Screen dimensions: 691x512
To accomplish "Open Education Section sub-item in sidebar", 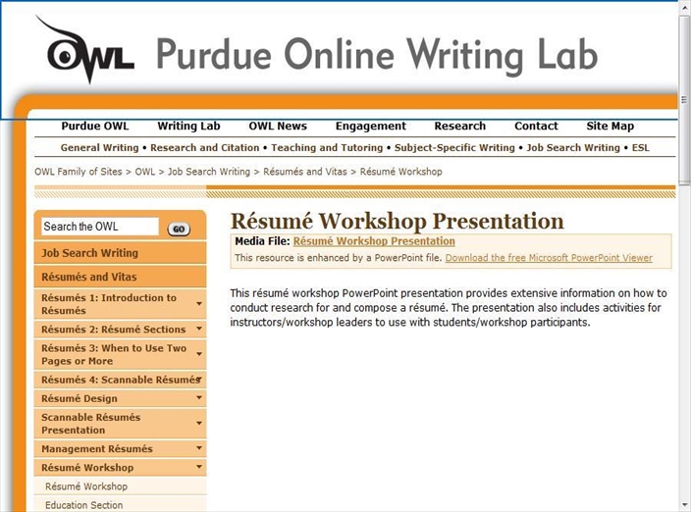I will (x=84, y=505).
